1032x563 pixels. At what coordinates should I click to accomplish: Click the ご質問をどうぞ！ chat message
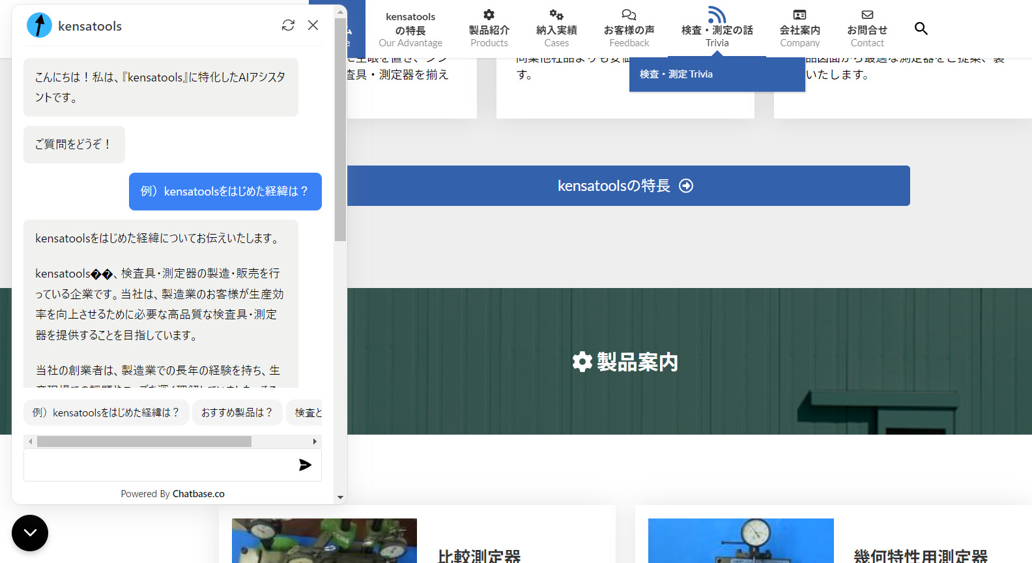[x=74, y=145]
